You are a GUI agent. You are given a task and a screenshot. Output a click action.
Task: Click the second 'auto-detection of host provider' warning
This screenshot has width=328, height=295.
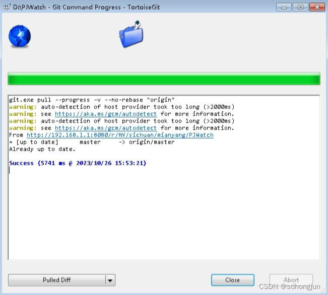coord(121,121)
